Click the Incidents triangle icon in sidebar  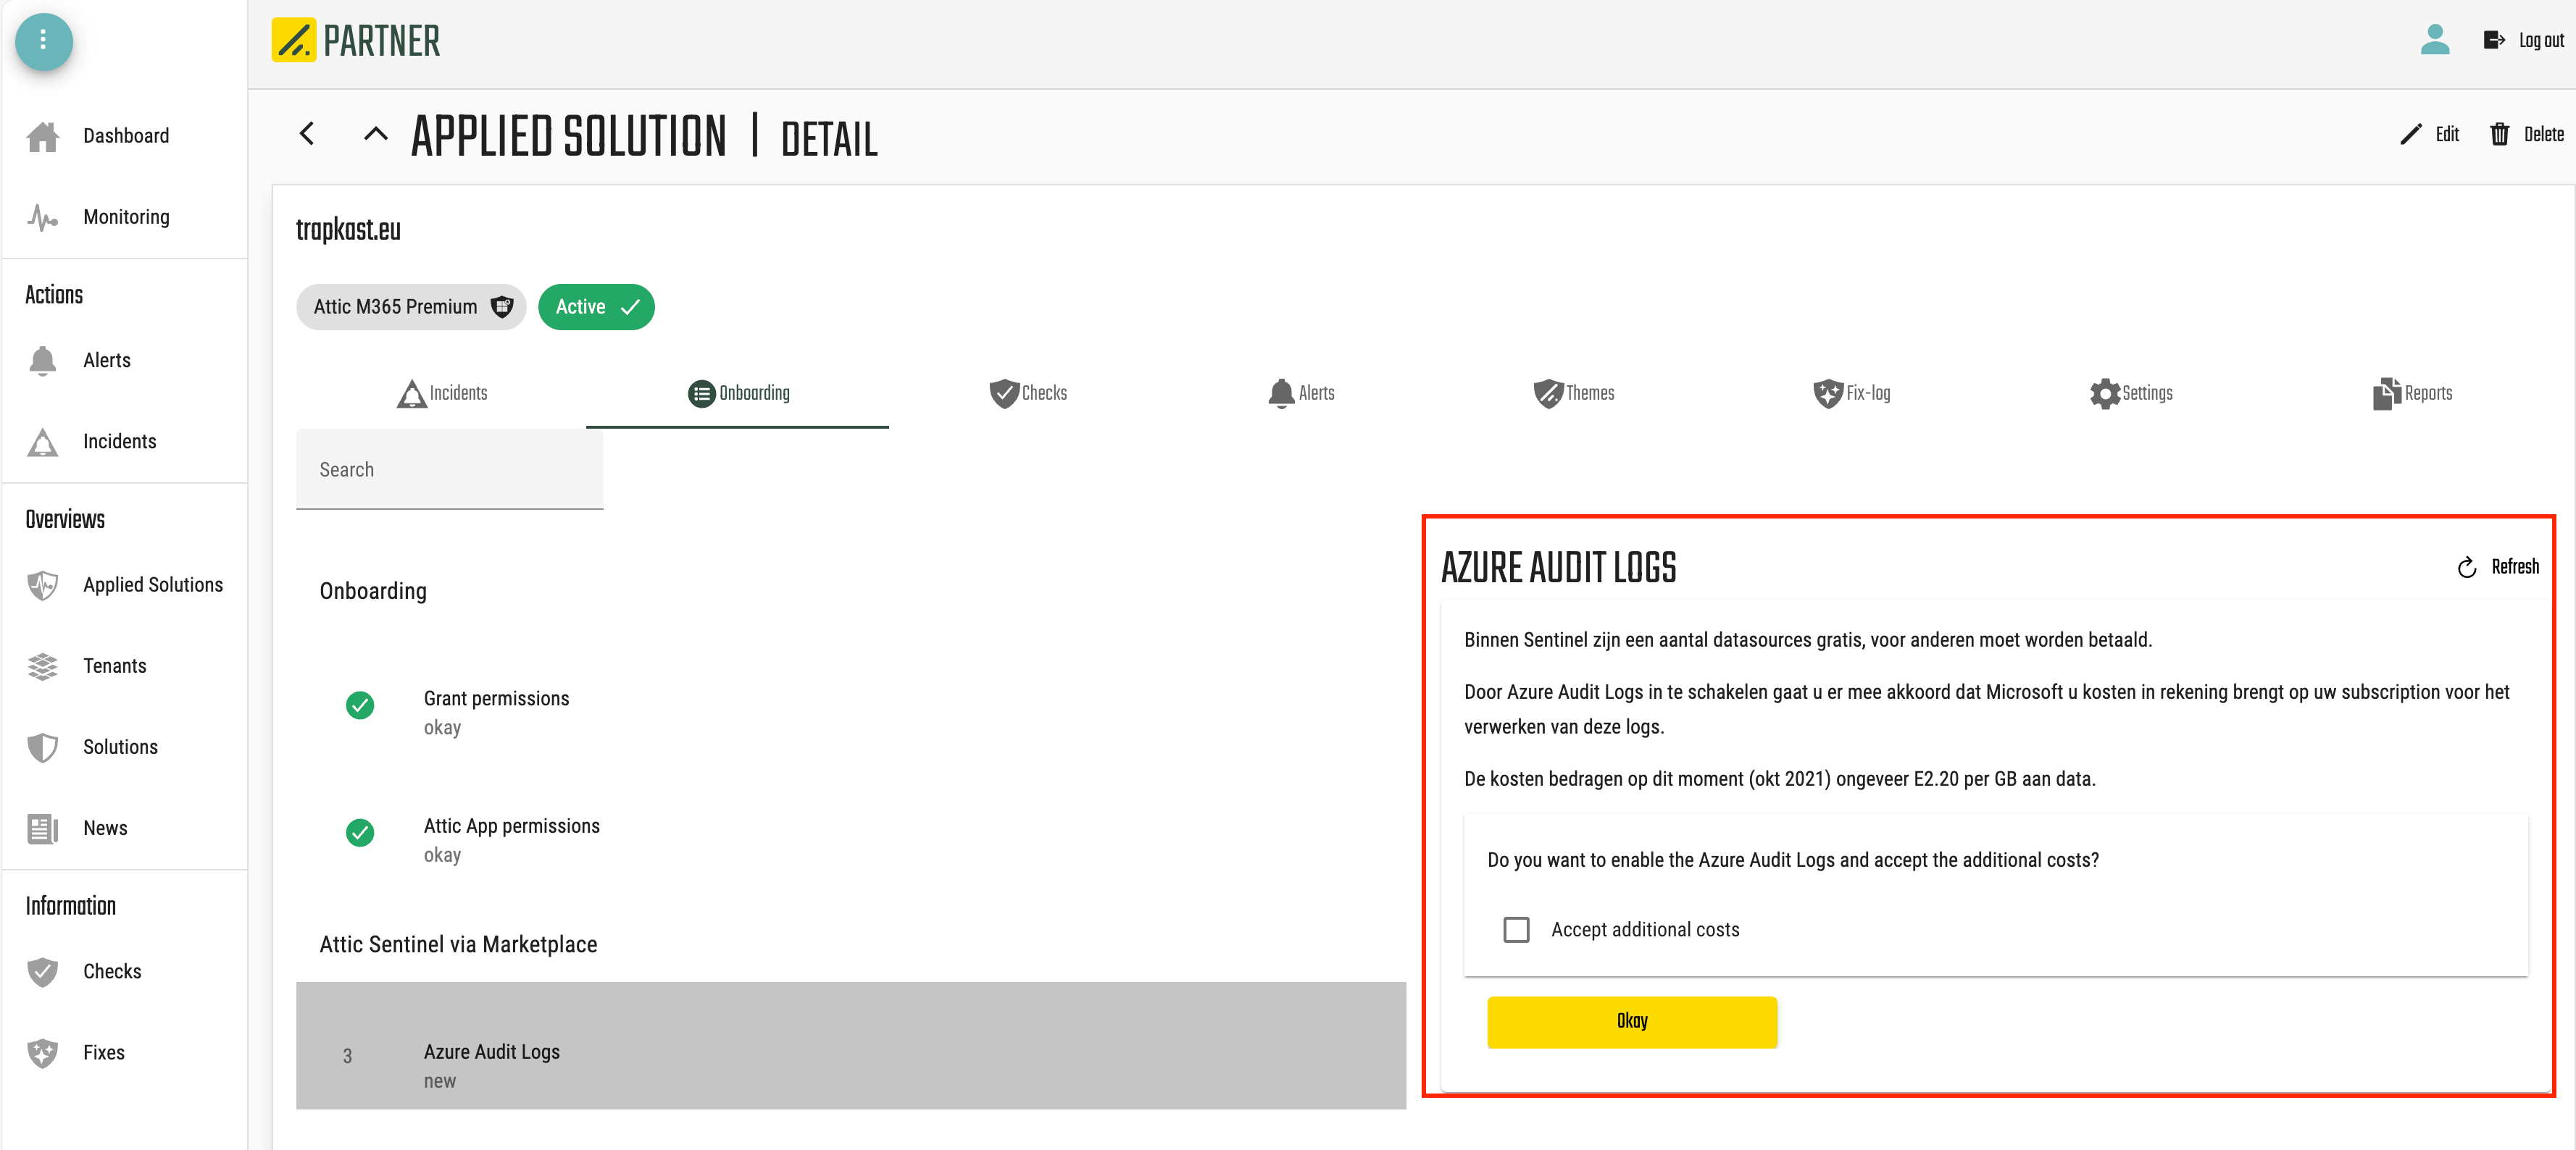tap(43, 442)
